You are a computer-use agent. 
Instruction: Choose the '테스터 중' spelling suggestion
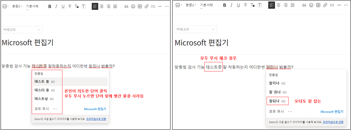pyautogui.click(x=70, y=90)
